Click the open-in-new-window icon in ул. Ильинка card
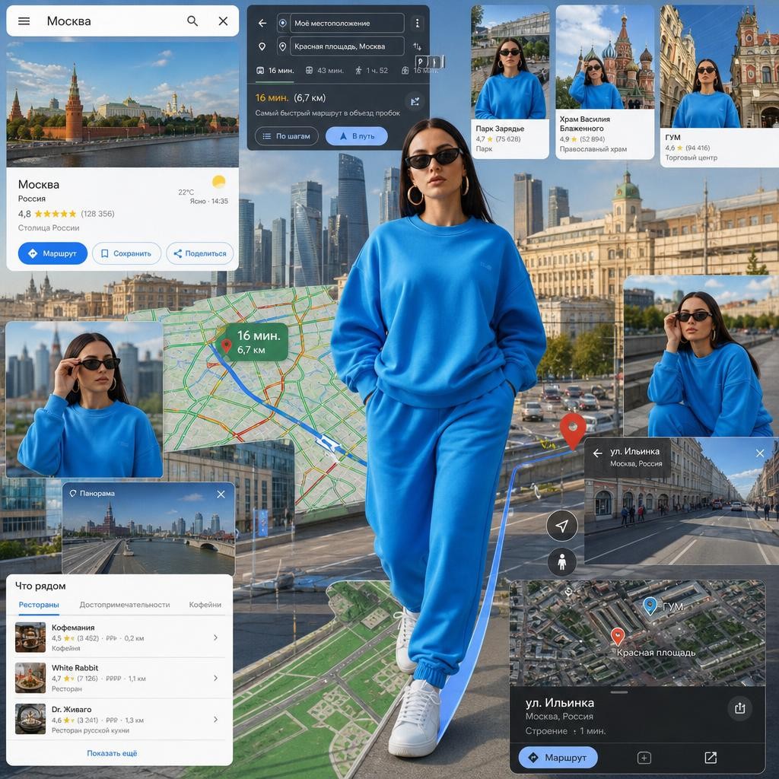 pyautogui.click(x=711, y=757)
